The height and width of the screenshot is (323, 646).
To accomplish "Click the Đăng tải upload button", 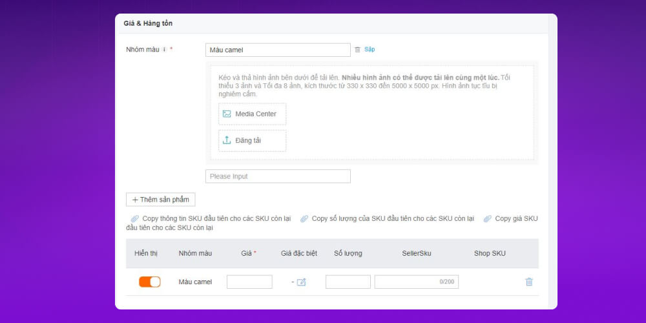I will (252, 140).
